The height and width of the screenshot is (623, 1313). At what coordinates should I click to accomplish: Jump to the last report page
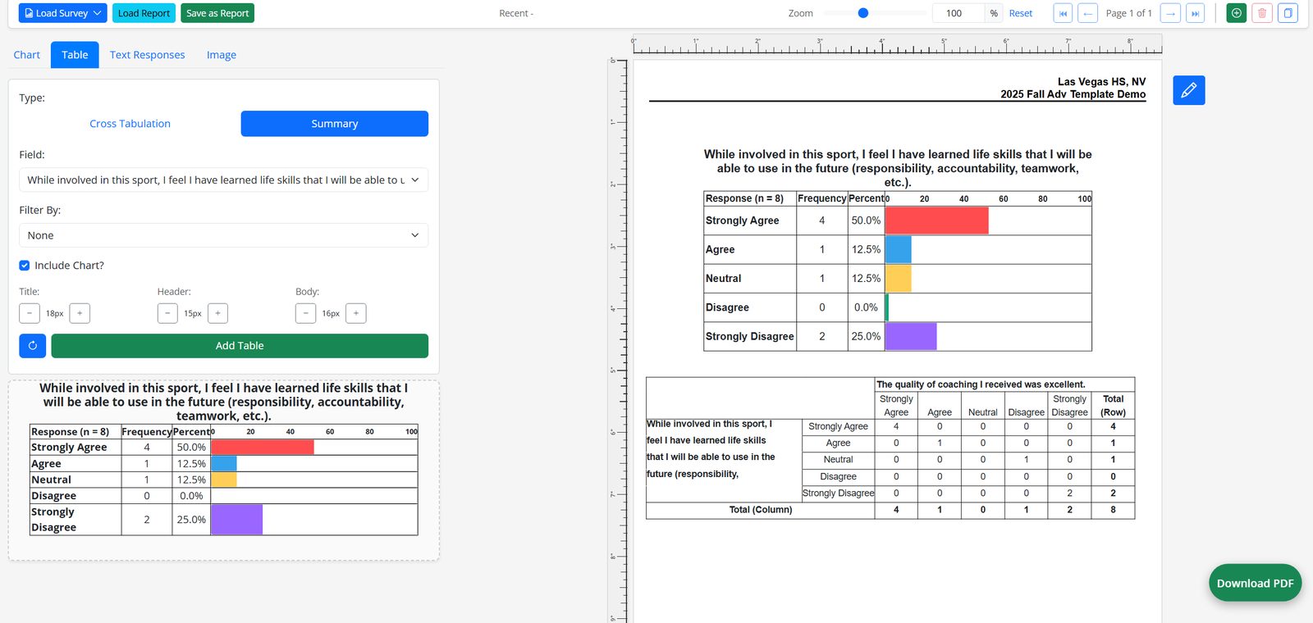(1195, 13)
